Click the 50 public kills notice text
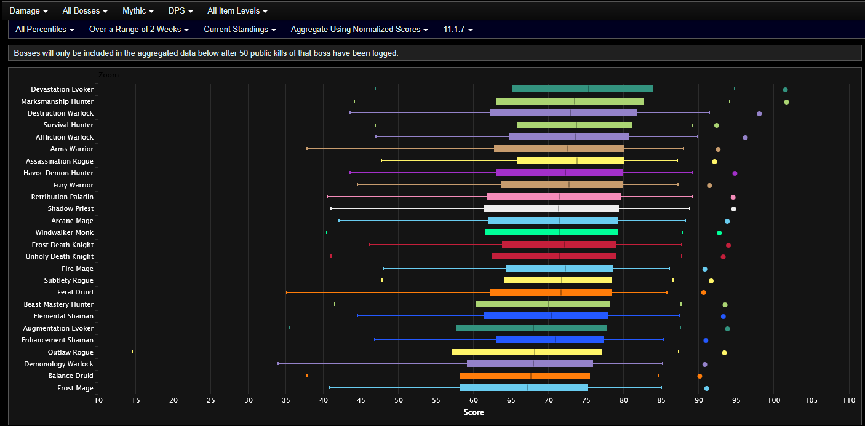 206,53
